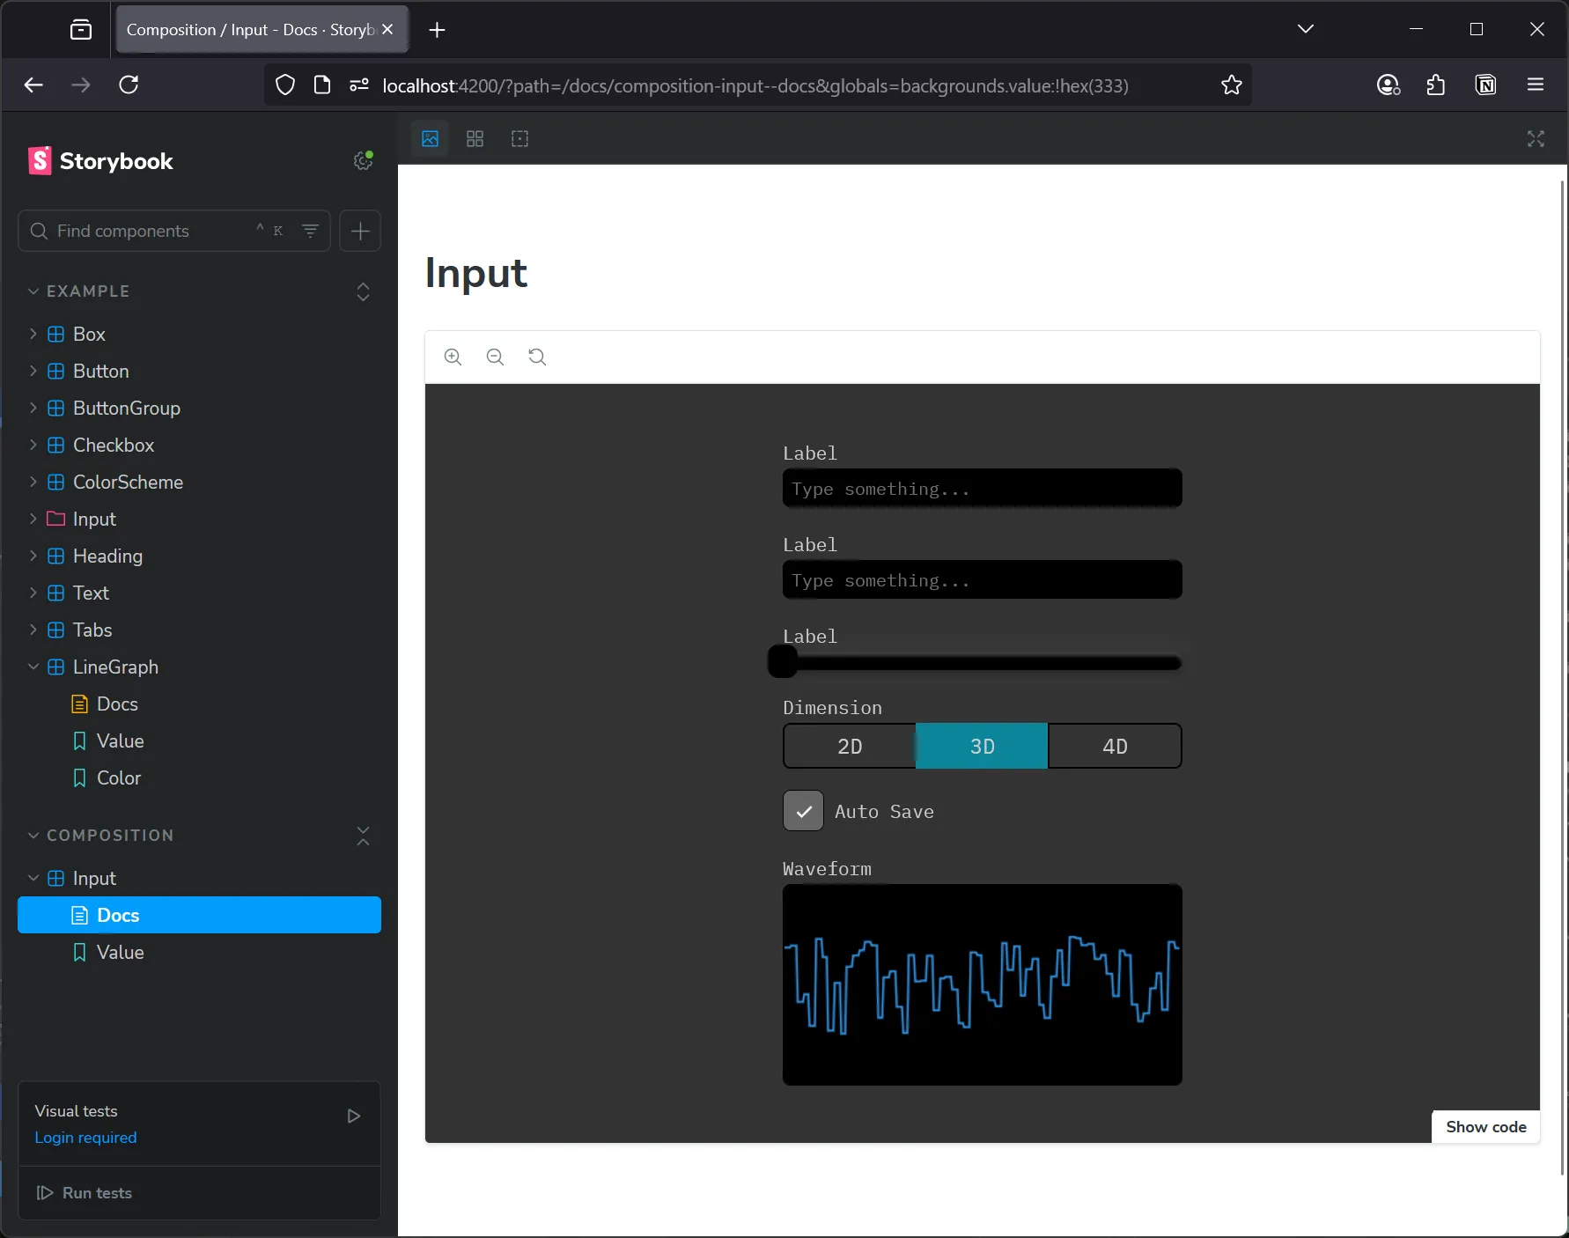This screenshot has width=1569, height=1238.
Task: Zoom out of the docs story preview
Action: (495, 357)
